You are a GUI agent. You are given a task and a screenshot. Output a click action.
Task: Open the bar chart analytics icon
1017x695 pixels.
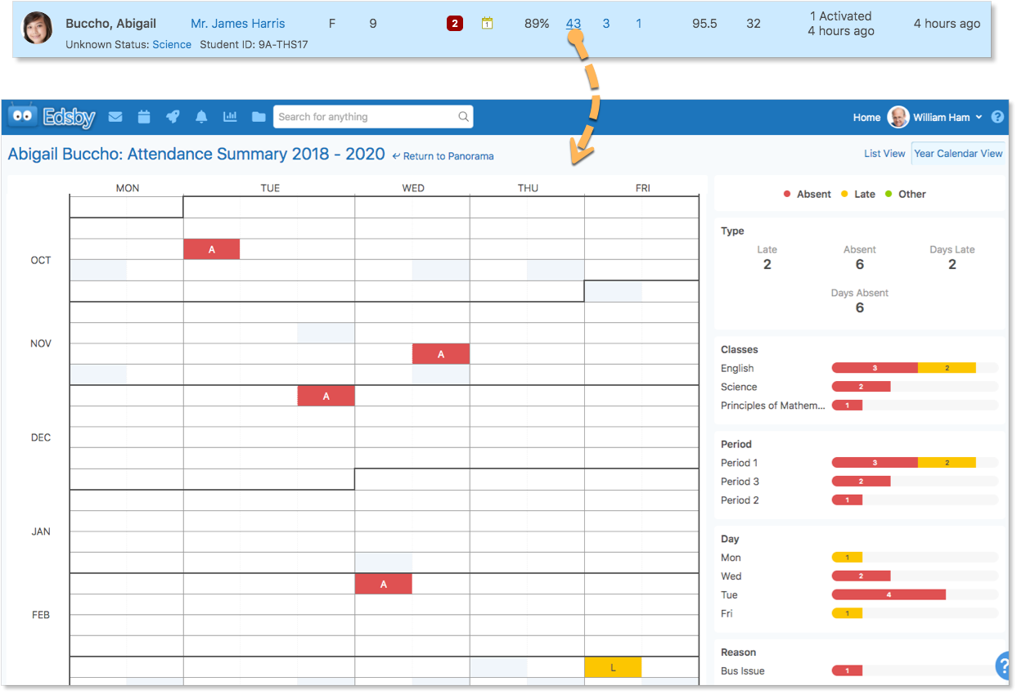pyautogui.click(x=230, y=117)
